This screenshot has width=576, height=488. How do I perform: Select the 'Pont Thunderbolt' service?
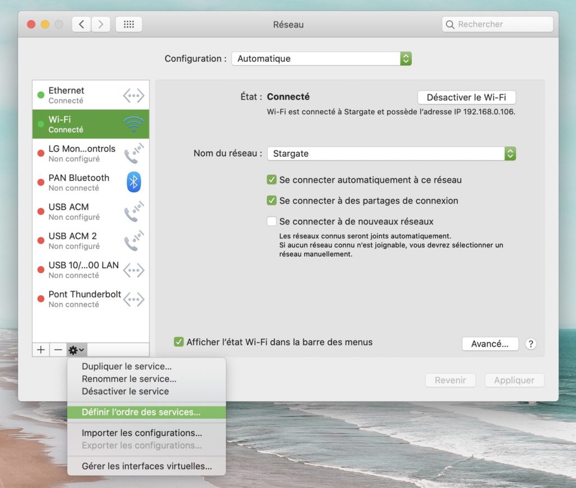[91, 299]
